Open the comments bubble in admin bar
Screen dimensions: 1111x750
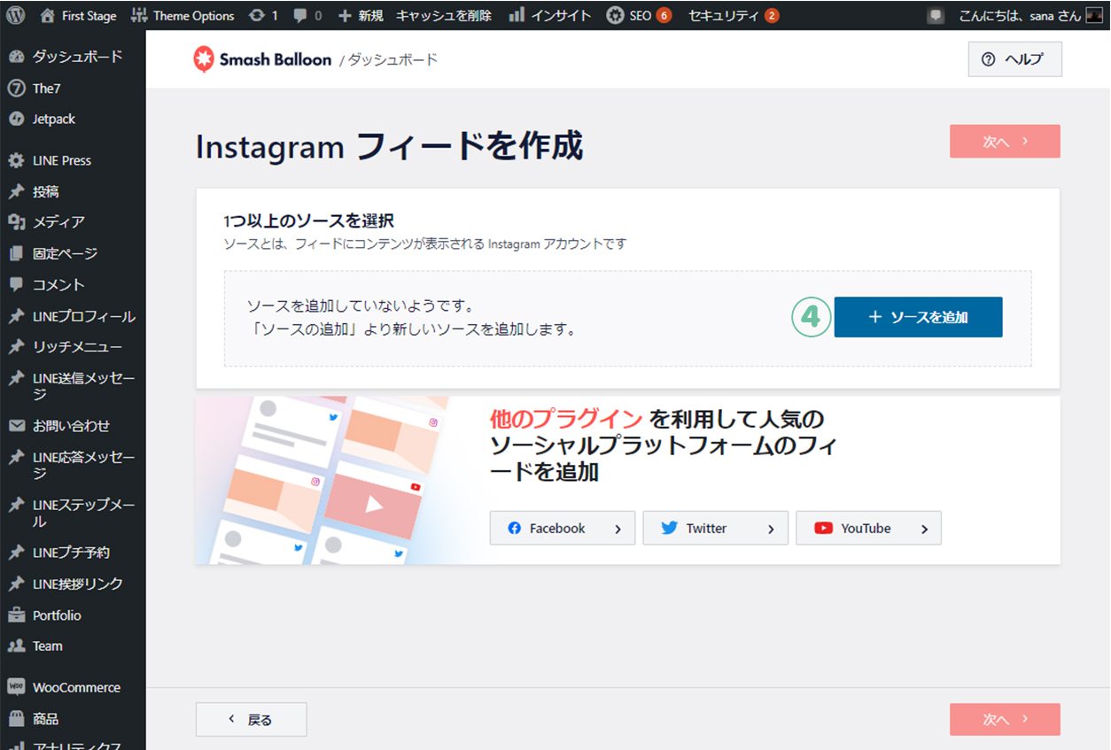tap(299, 15)
